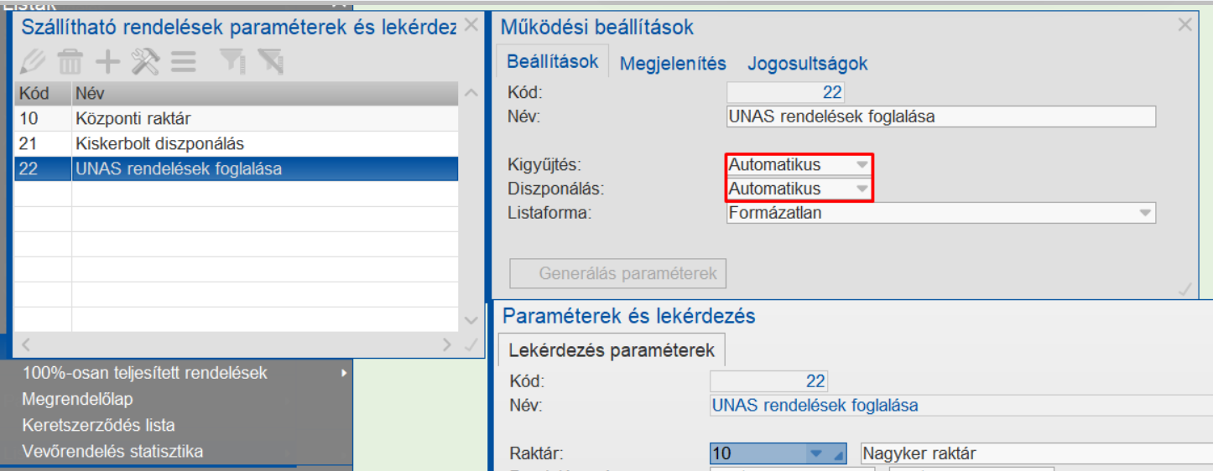Viewport: 1213px width, 471px height.
Task: Open Vevőrendelés statisztika menu item
Action: click(x=112, y=451)
